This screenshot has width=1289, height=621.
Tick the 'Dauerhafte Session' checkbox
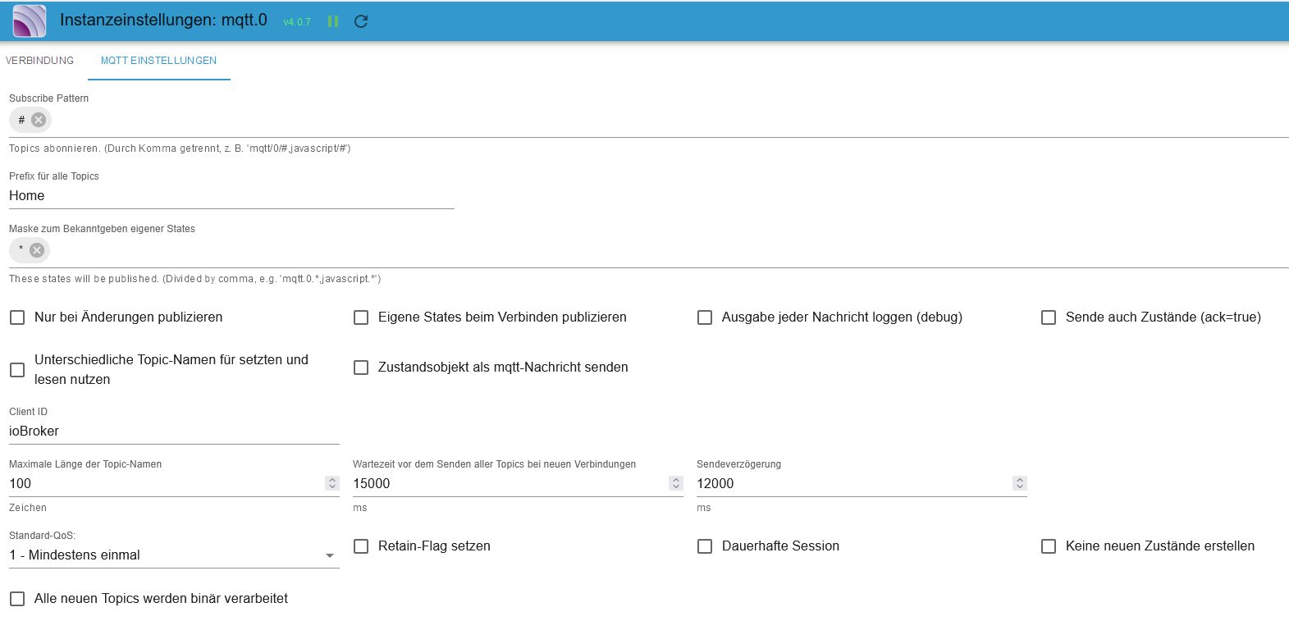coord(705,546)
